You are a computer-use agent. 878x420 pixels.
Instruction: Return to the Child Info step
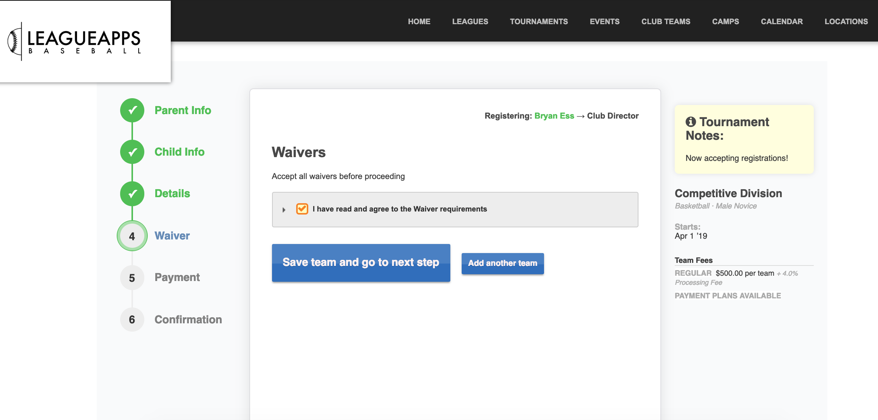179,152
